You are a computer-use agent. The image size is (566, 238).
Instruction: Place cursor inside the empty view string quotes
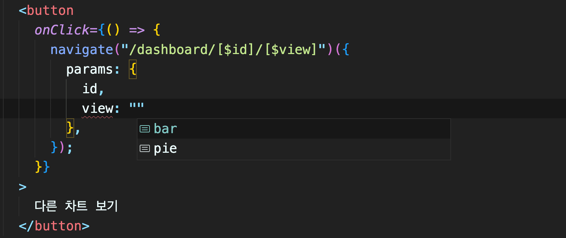[137, 108]
